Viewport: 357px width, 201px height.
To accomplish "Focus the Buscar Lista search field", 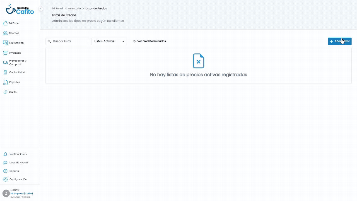I will (x=67, y=41).
